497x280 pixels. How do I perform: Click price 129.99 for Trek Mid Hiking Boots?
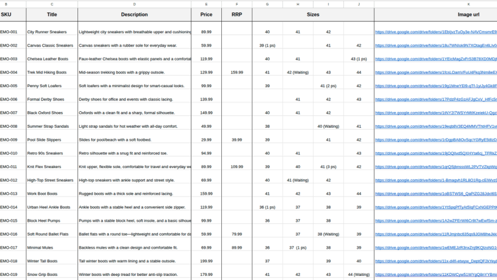coord(206,72)
